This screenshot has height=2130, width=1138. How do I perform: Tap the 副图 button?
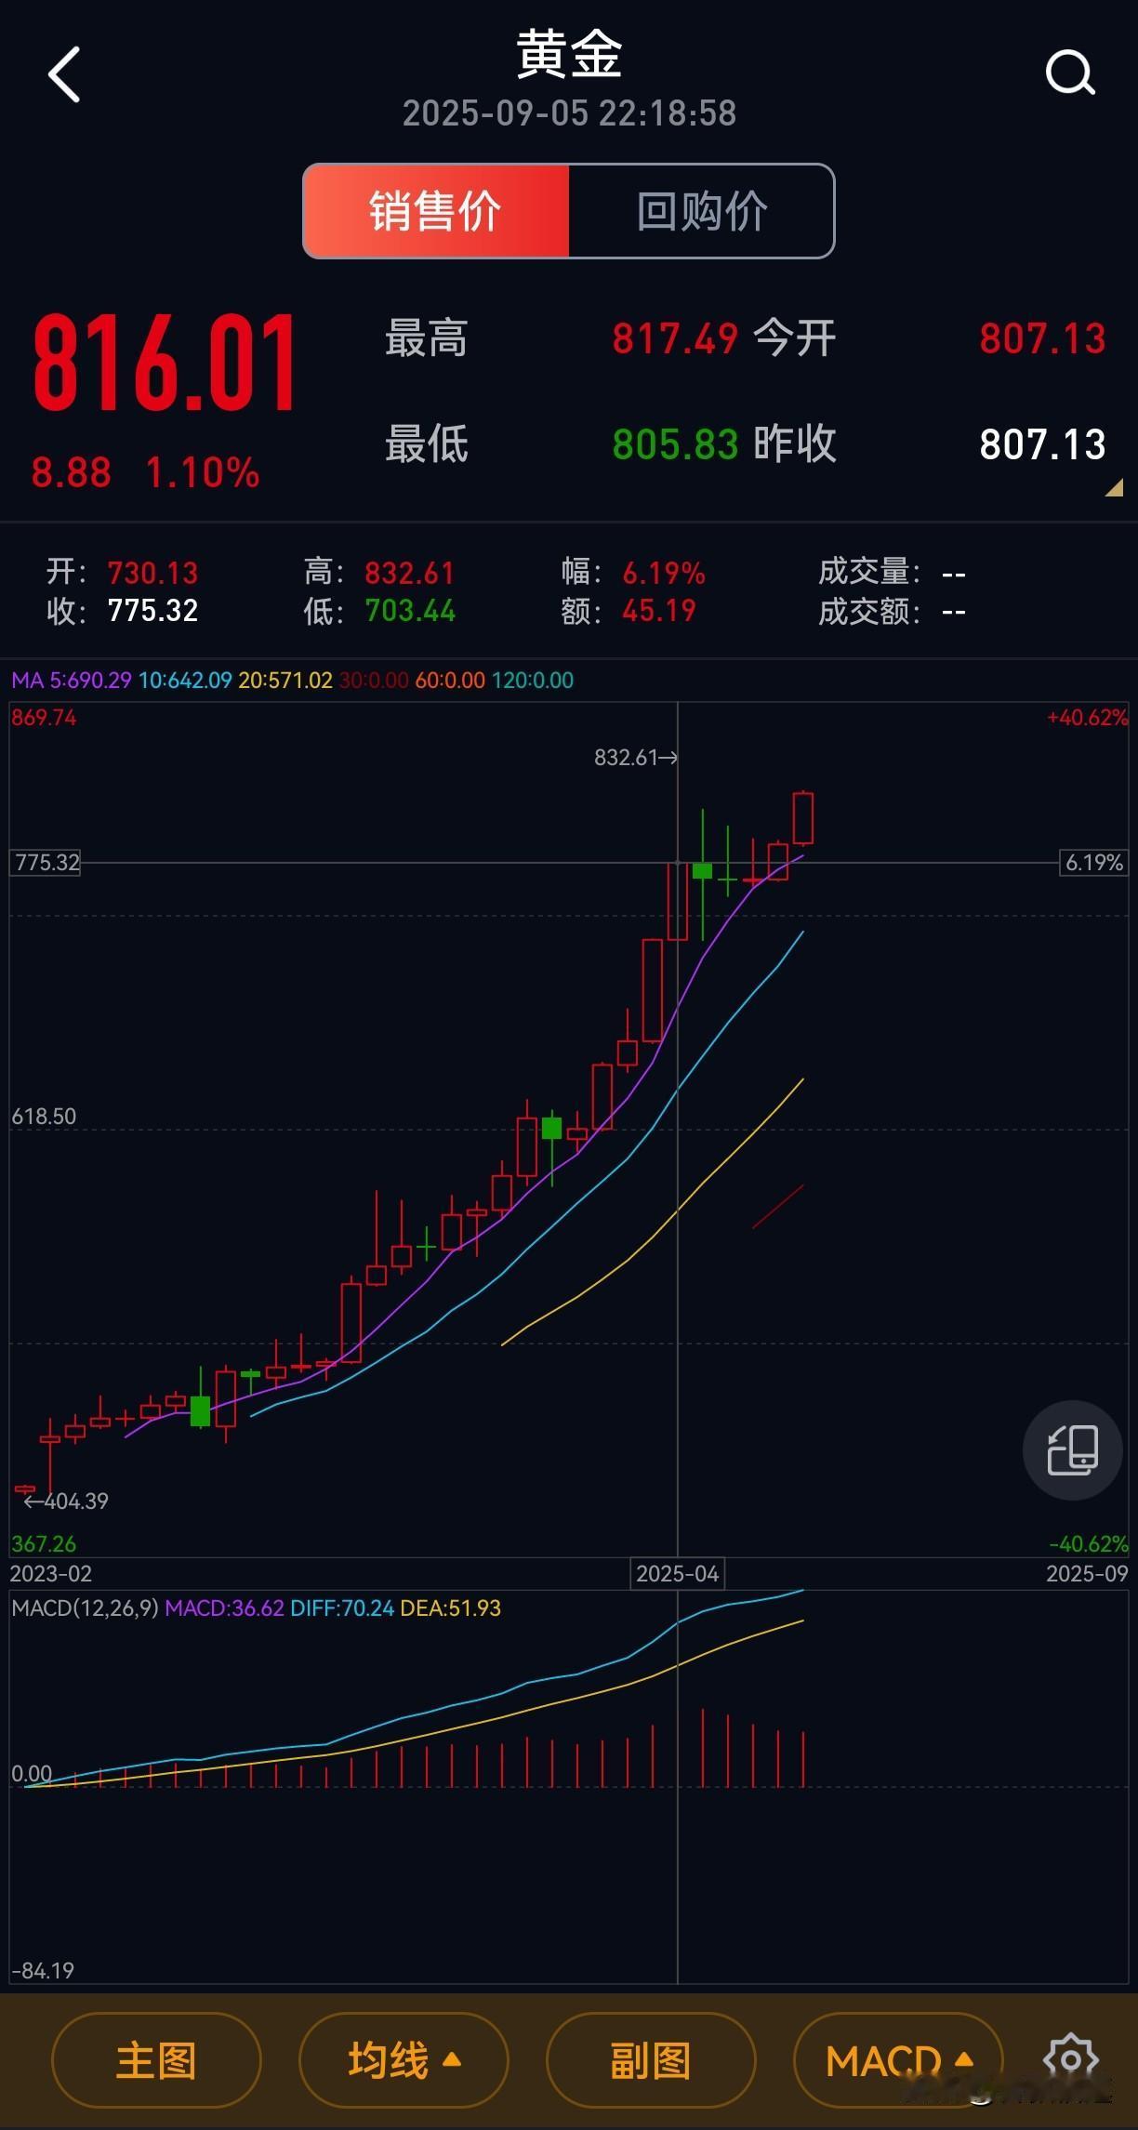tap(651, 2060)
